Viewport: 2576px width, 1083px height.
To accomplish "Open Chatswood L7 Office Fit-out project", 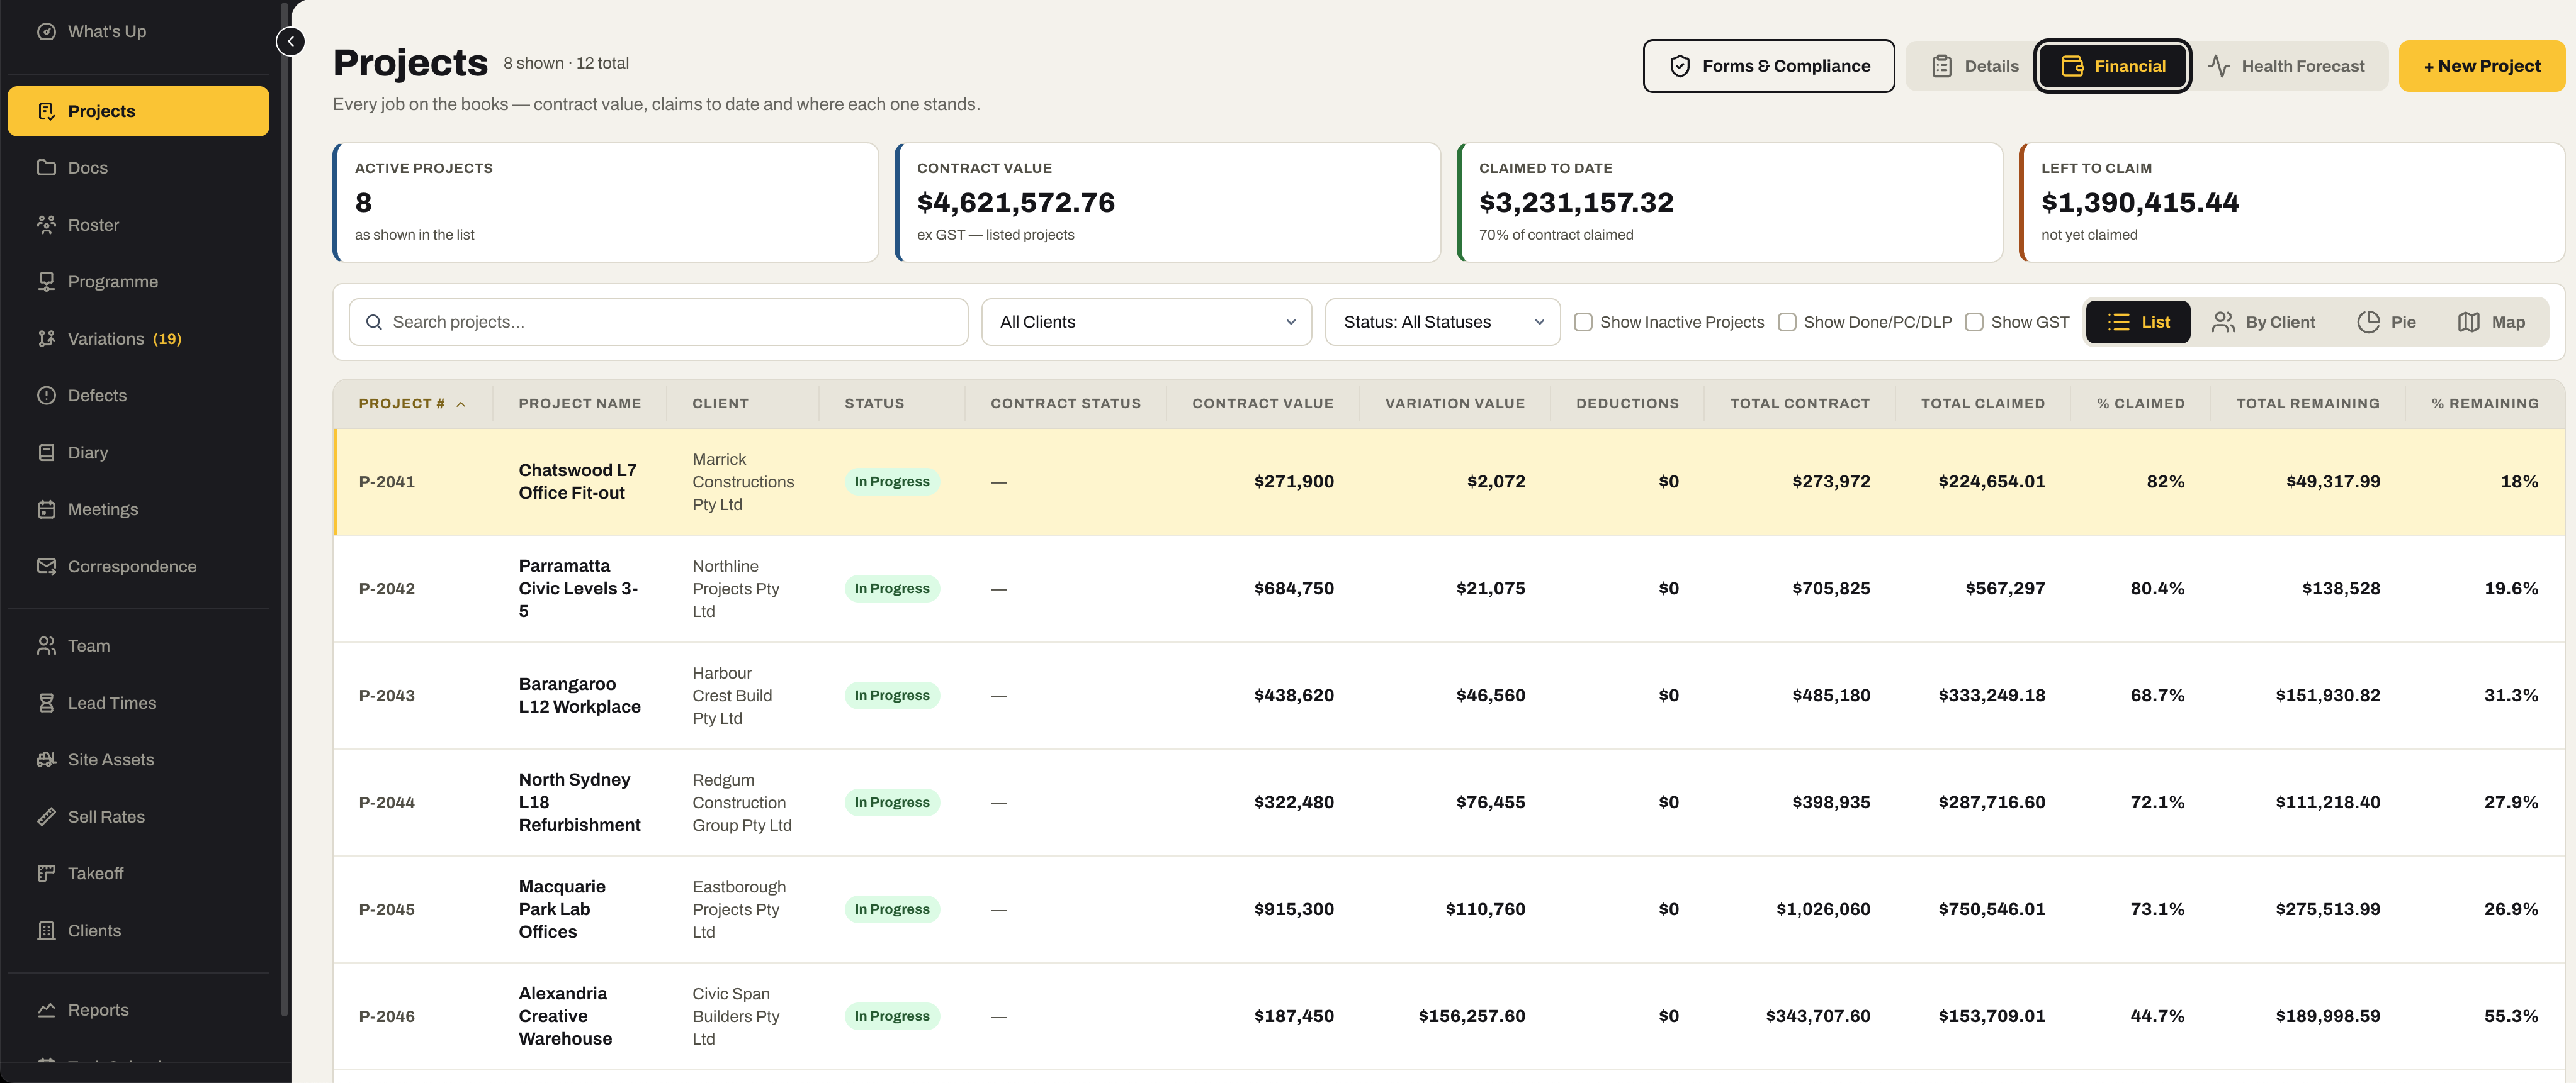I will click(x=577, y=482).
